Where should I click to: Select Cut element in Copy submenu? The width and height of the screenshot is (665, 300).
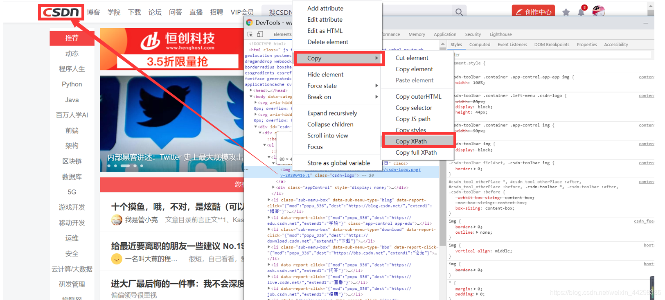point(412,58)
